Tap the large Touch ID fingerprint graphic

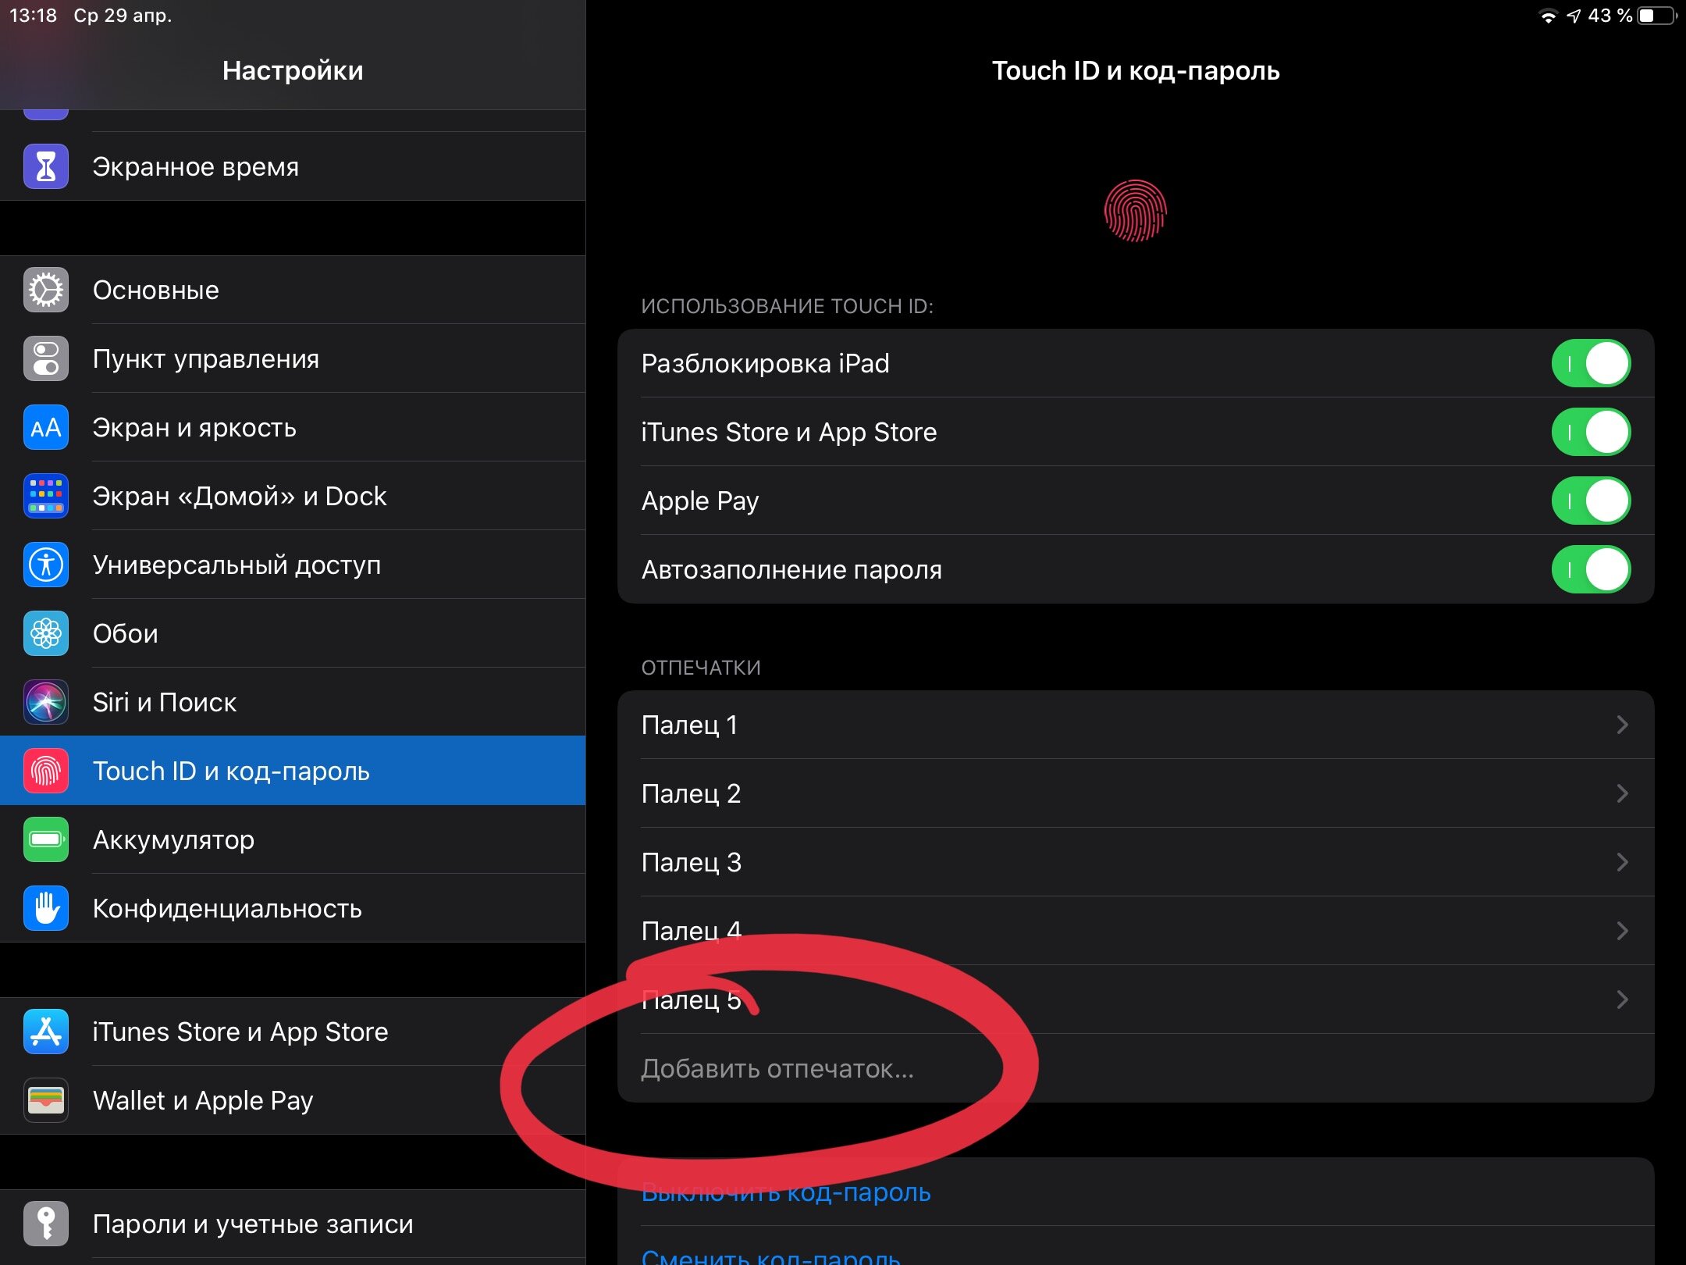pos(1136,211)
